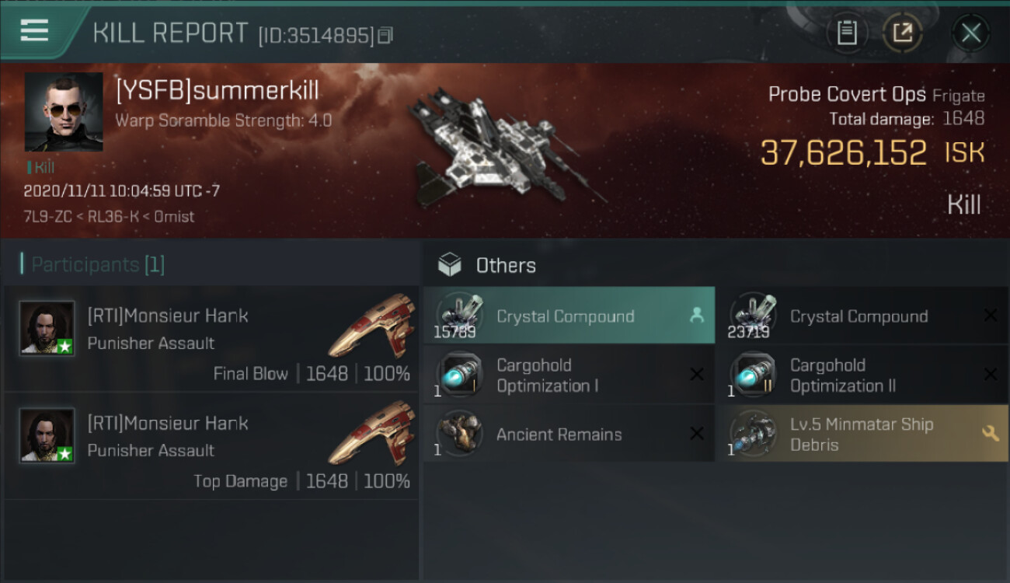This screenshot has height=583, width=1010.
Task: Select the Crystal Compound 23719 item
Action: tap(863, 316)
